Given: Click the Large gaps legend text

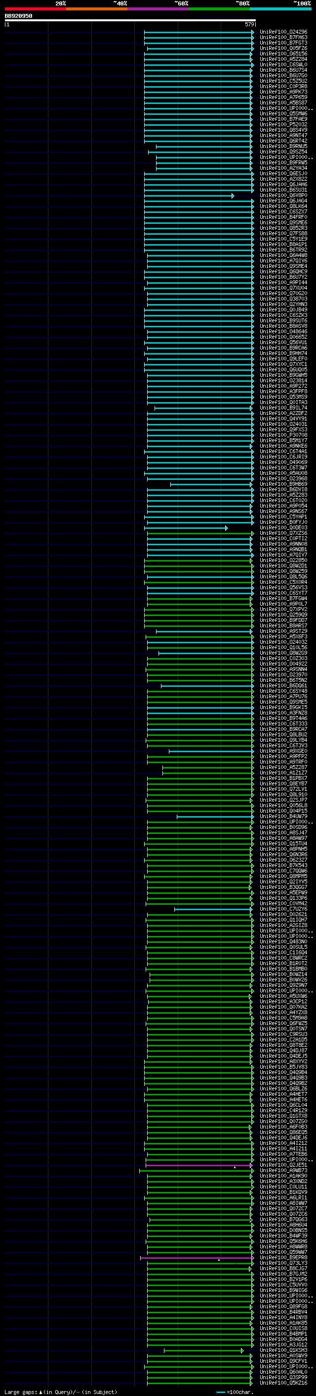Looking at the screenshot, I should (61, 1392).
